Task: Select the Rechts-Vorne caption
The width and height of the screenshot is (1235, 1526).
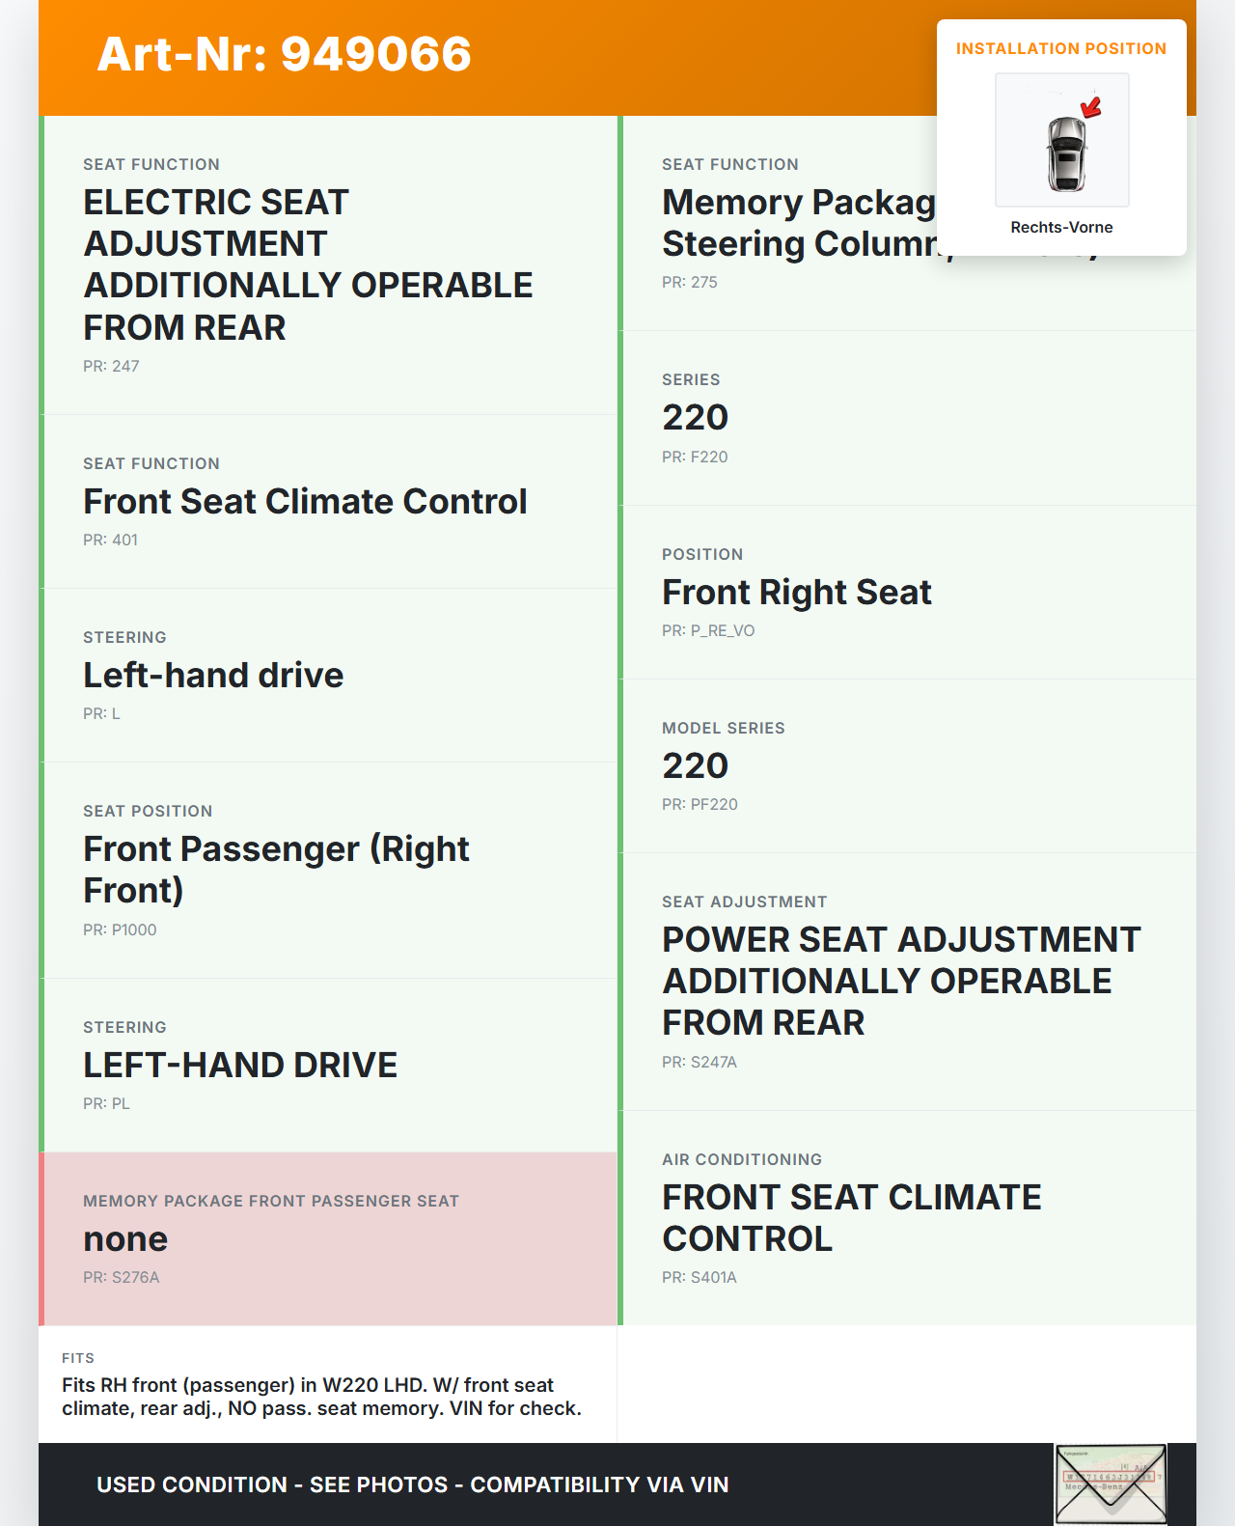Action: click(x=1061, y=227)
